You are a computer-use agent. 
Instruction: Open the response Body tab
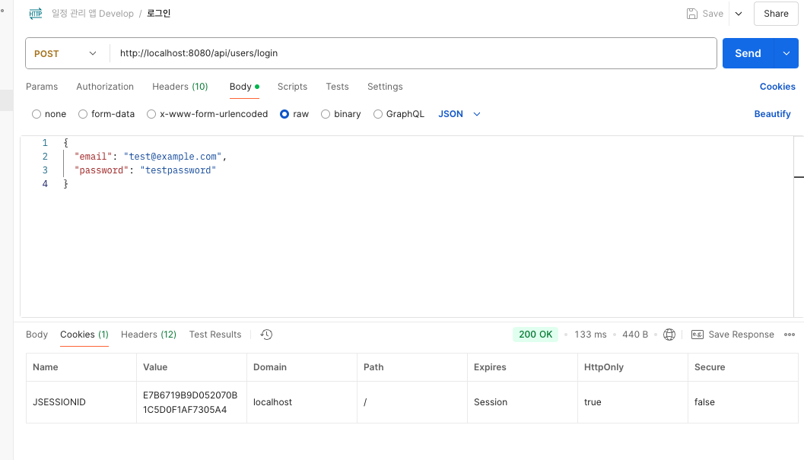click(x=37, y=335)
